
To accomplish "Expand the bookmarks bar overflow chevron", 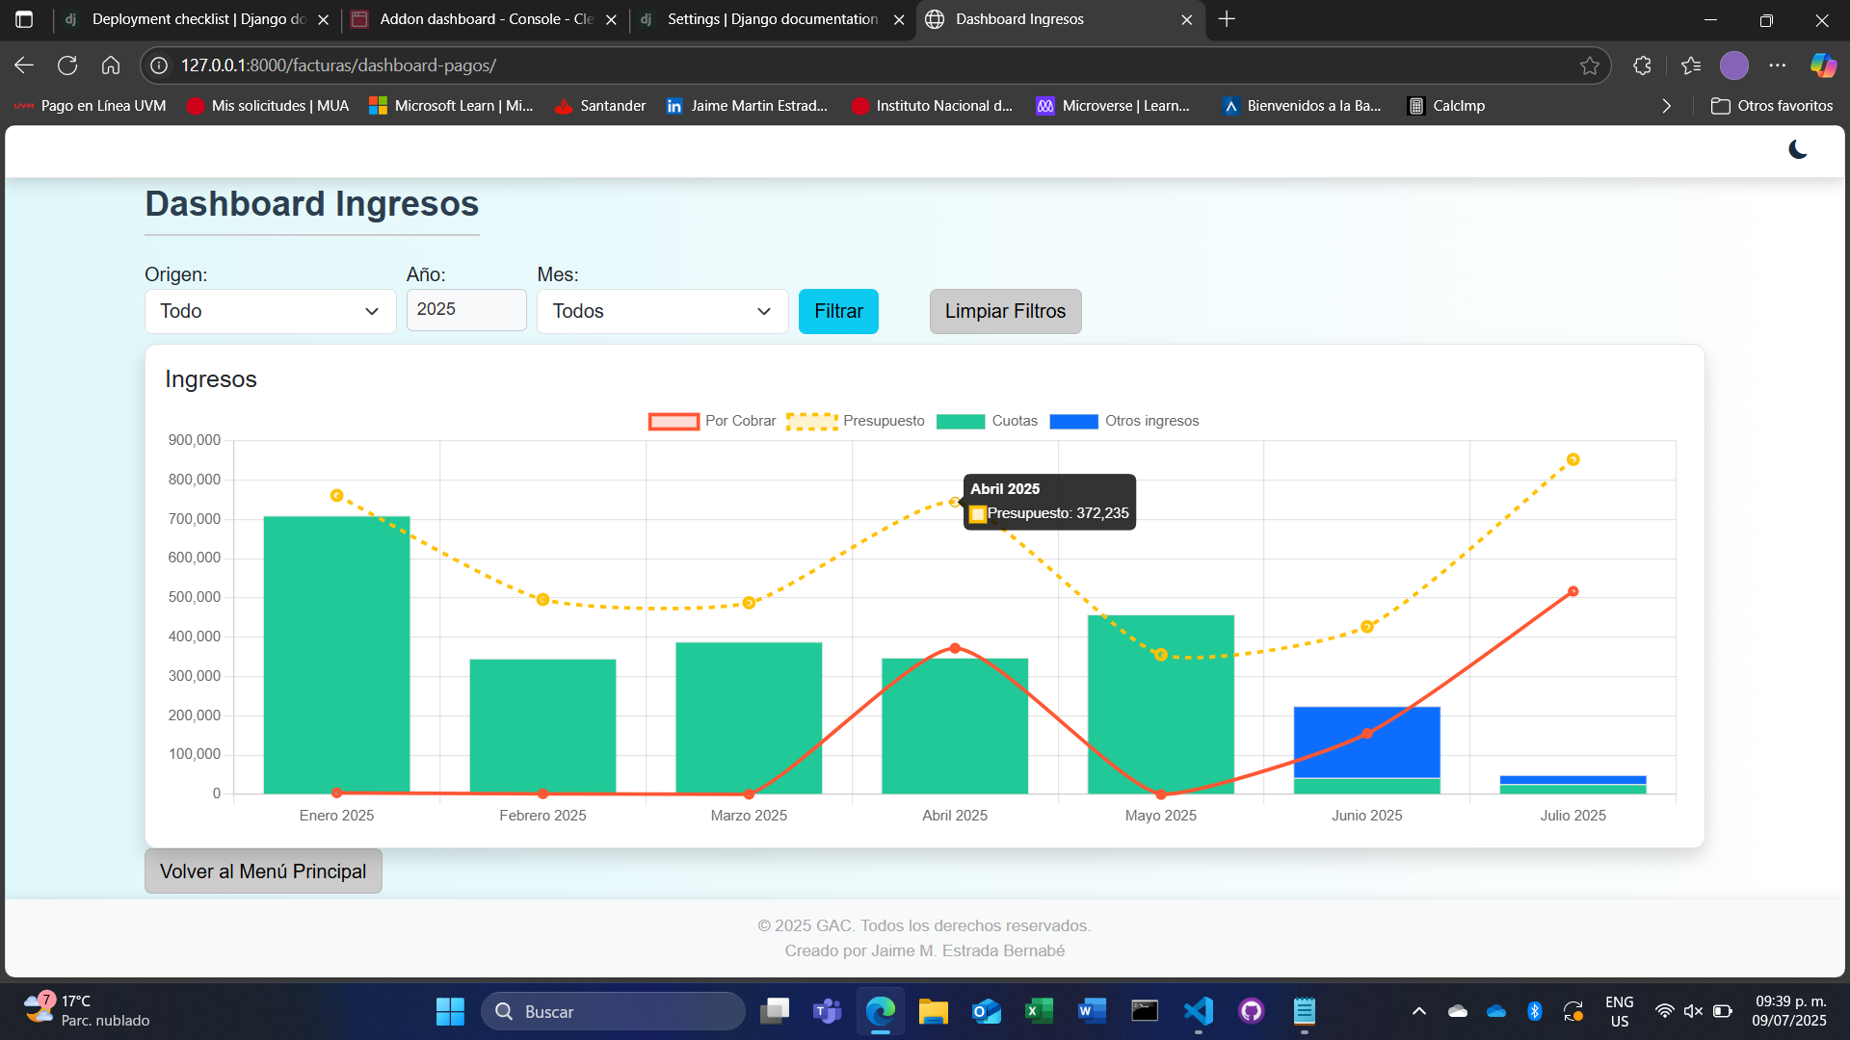I will click(1667, 106).
